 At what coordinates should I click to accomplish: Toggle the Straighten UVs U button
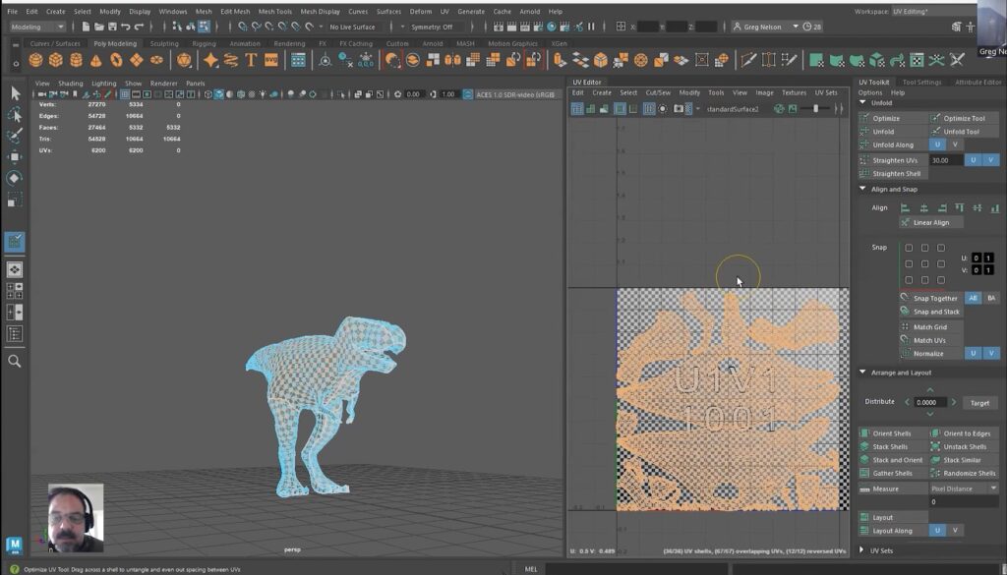[973, 160]
